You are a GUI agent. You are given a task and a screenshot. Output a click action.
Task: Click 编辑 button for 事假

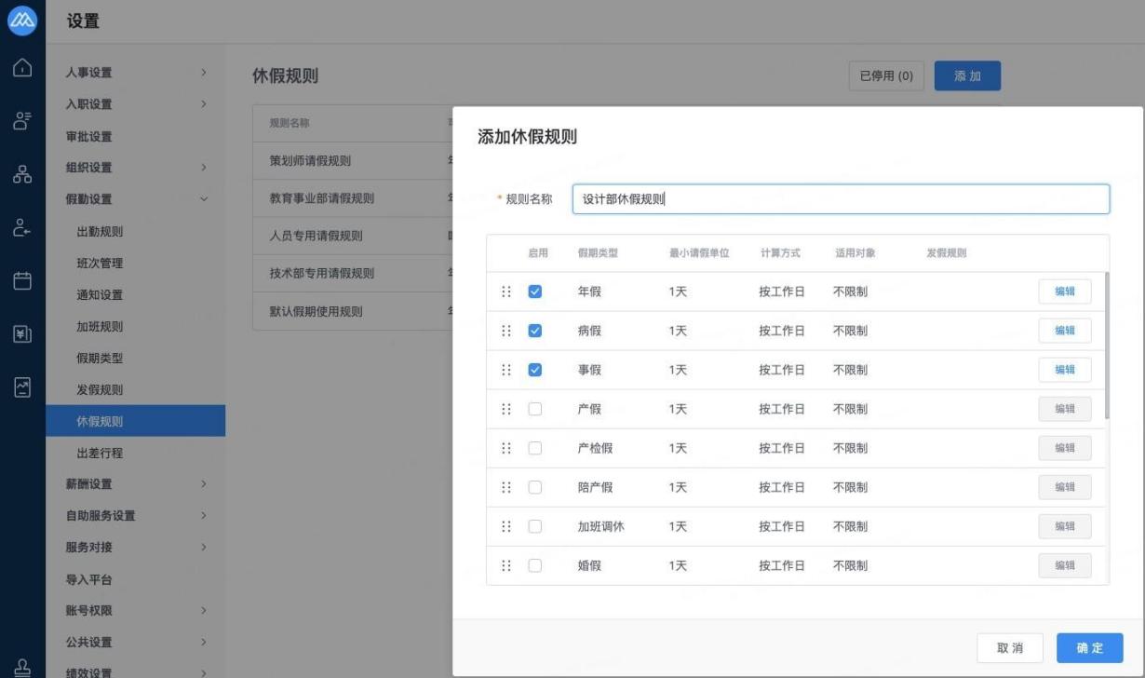(x=1065, y=370)
